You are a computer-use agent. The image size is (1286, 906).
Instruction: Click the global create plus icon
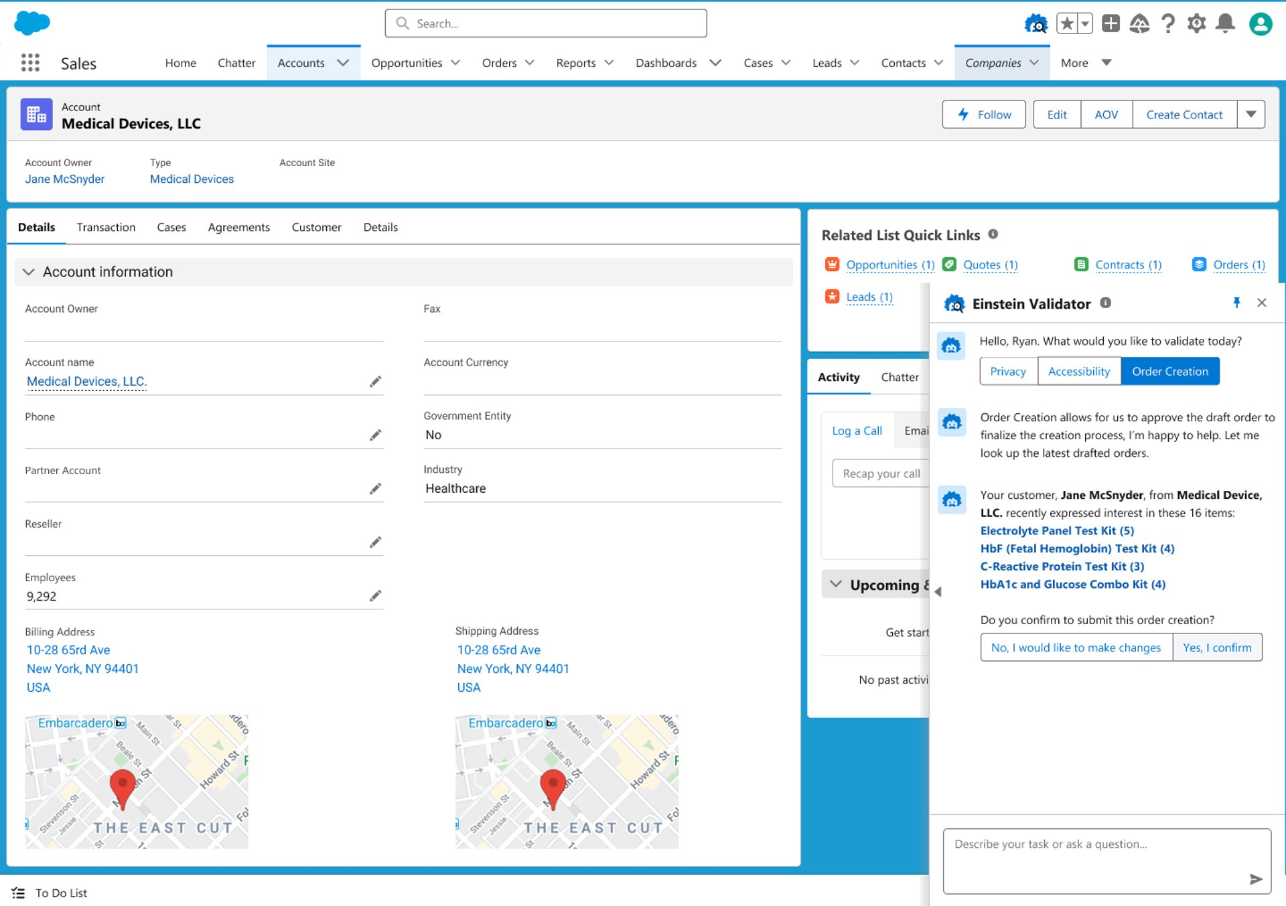[1111, 24]
